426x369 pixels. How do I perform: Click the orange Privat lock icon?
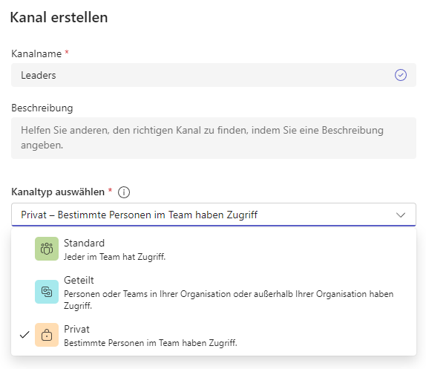tap(47, 335)
